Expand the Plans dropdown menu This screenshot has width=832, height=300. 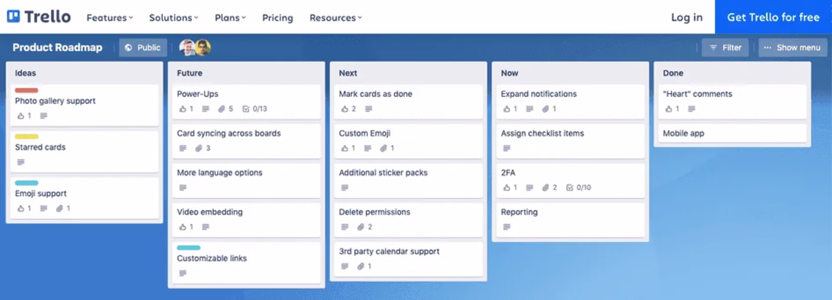pos(230,18)
